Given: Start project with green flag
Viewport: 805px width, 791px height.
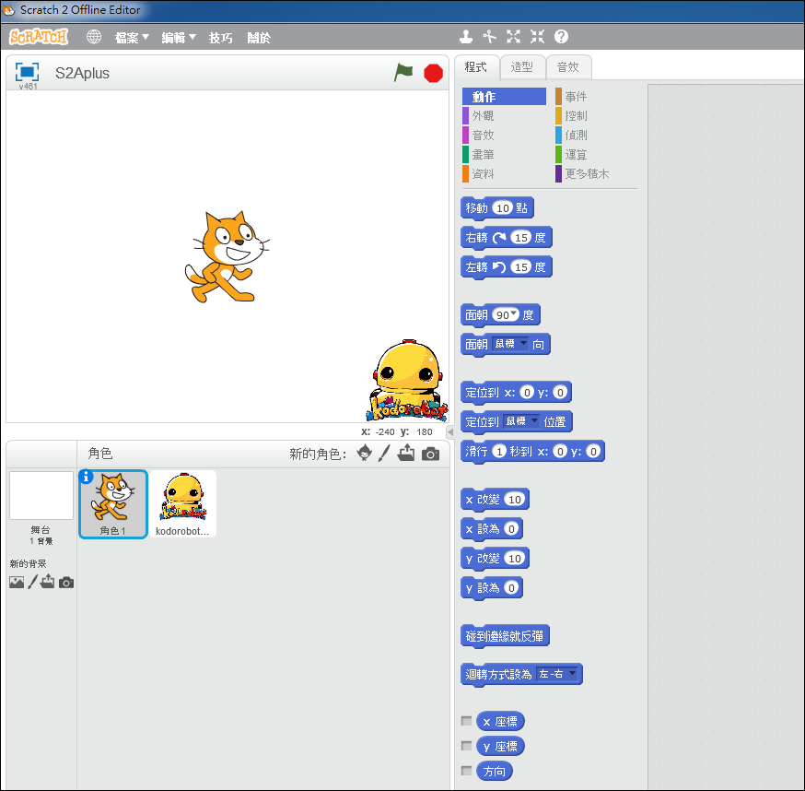Looking at the screenshot, I should 403,73.
